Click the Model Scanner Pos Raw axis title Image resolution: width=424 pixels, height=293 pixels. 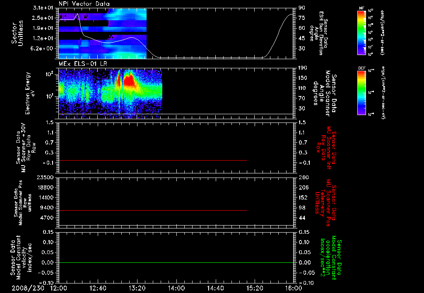(23, 203)
